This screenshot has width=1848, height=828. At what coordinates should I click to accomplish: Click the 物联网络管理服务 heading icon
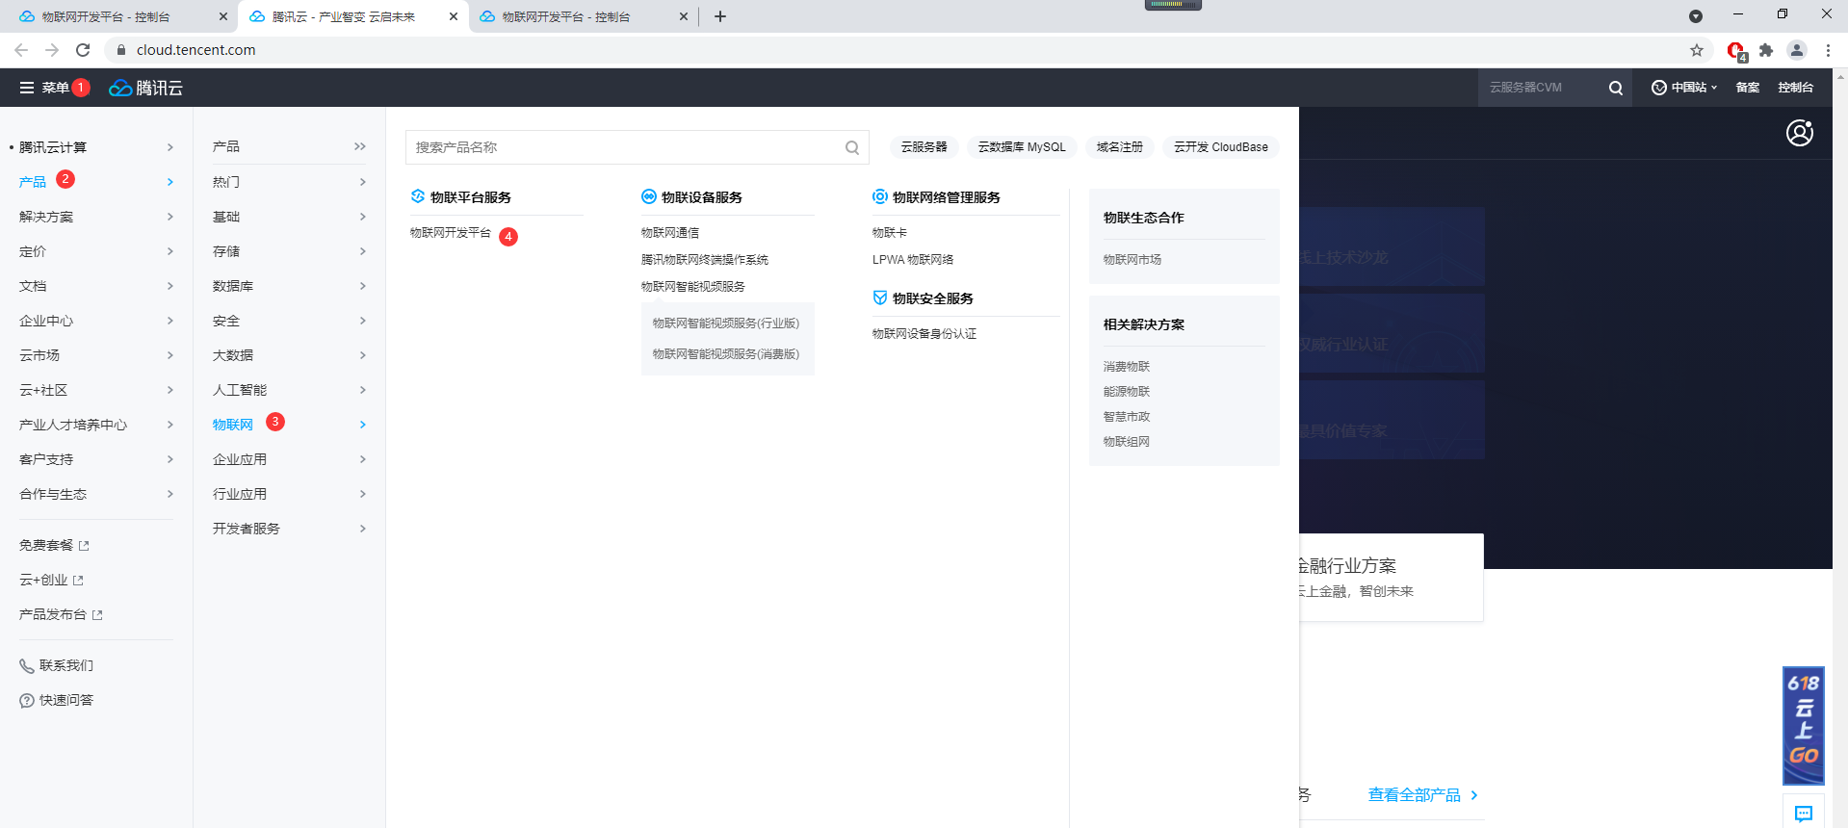(x=880, y=196)
